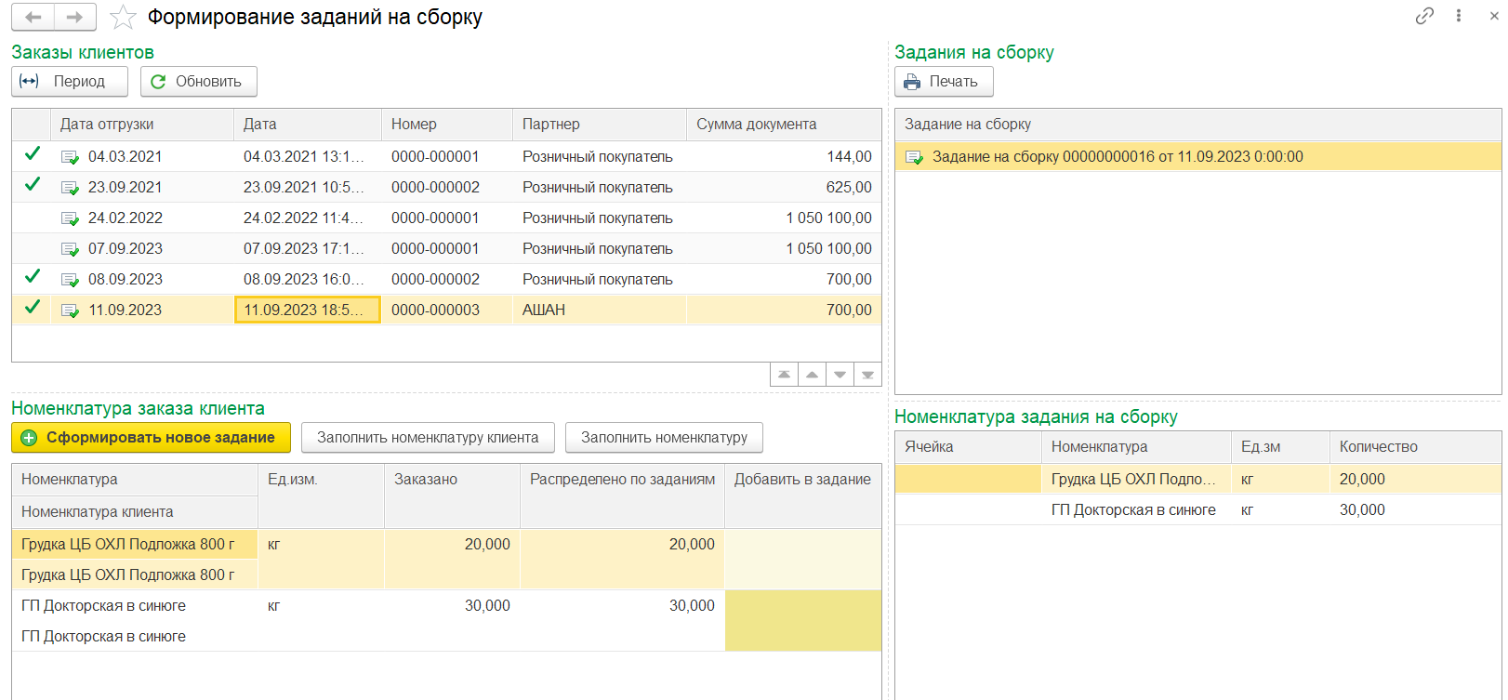
Task: Select Грудка ЦБ ОХЛ Подло… in task items
Action: pos(1136,479)
